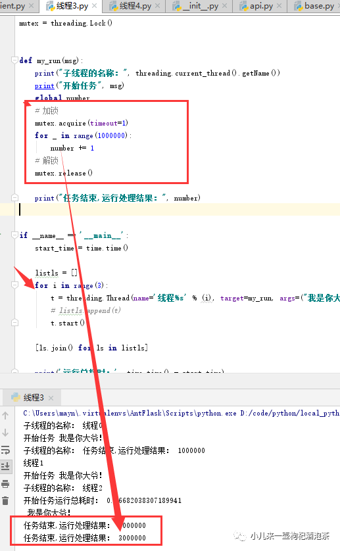The width and height of the screenshot is (340, 551).
Task: Click the down-stack-trace arrow in run panel
Action: click(5, 433)
